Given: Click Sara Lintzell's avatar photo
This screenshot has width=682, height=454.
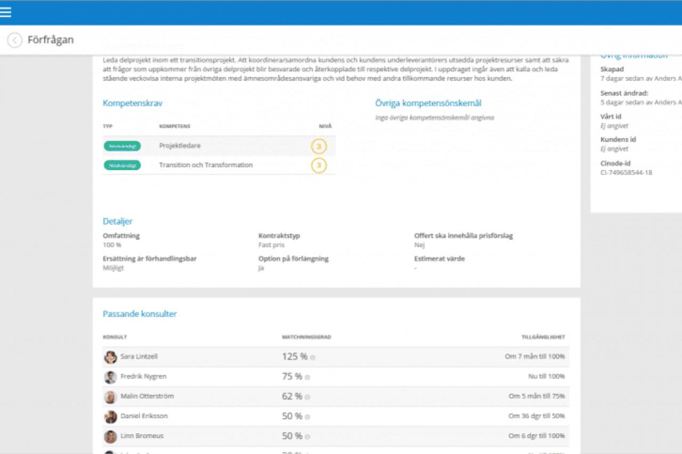Looking at the screenshot, I should pyautogui.click(x=110, y=357).
